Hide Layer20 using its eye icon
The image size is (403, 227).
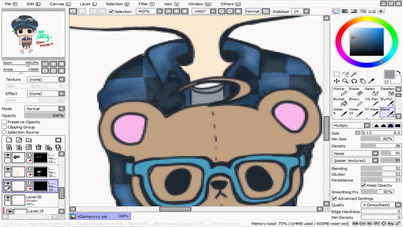[x=8, y=197]
